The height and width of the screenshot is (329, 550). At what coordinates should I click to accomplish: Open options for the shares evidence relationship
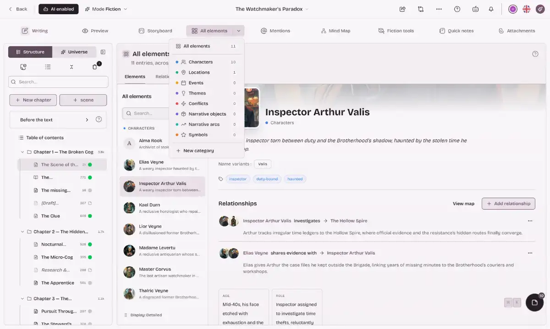click(530, 253)
